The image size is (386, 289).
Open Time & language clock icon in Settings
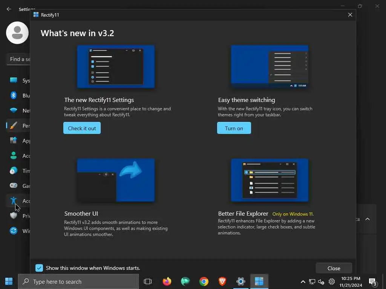(x=14, y=170)
